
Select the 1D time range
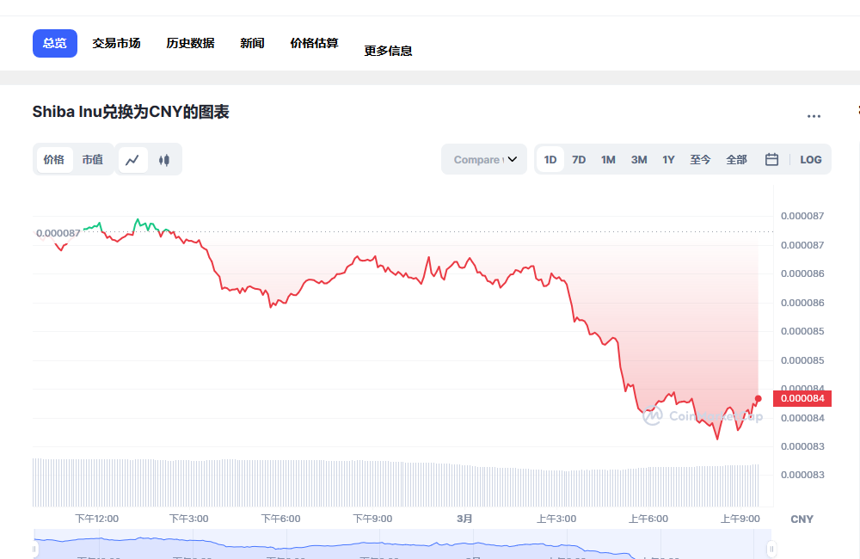pyautogui.click(x=550, y=159)
